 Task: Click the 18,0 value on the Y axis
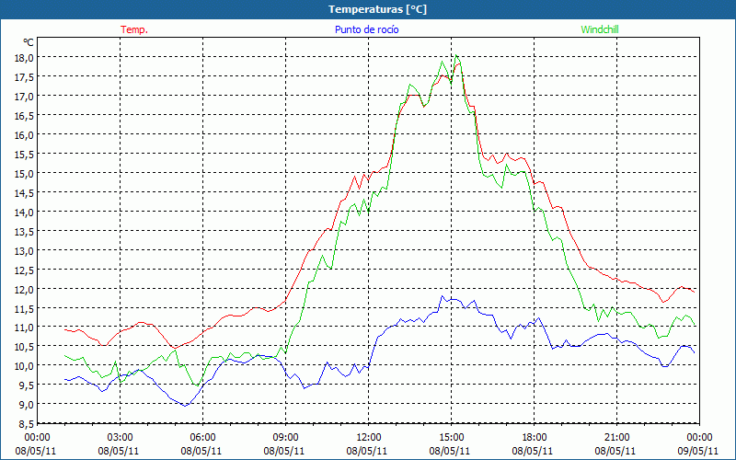pyautogui.click(x=24, y=58)
